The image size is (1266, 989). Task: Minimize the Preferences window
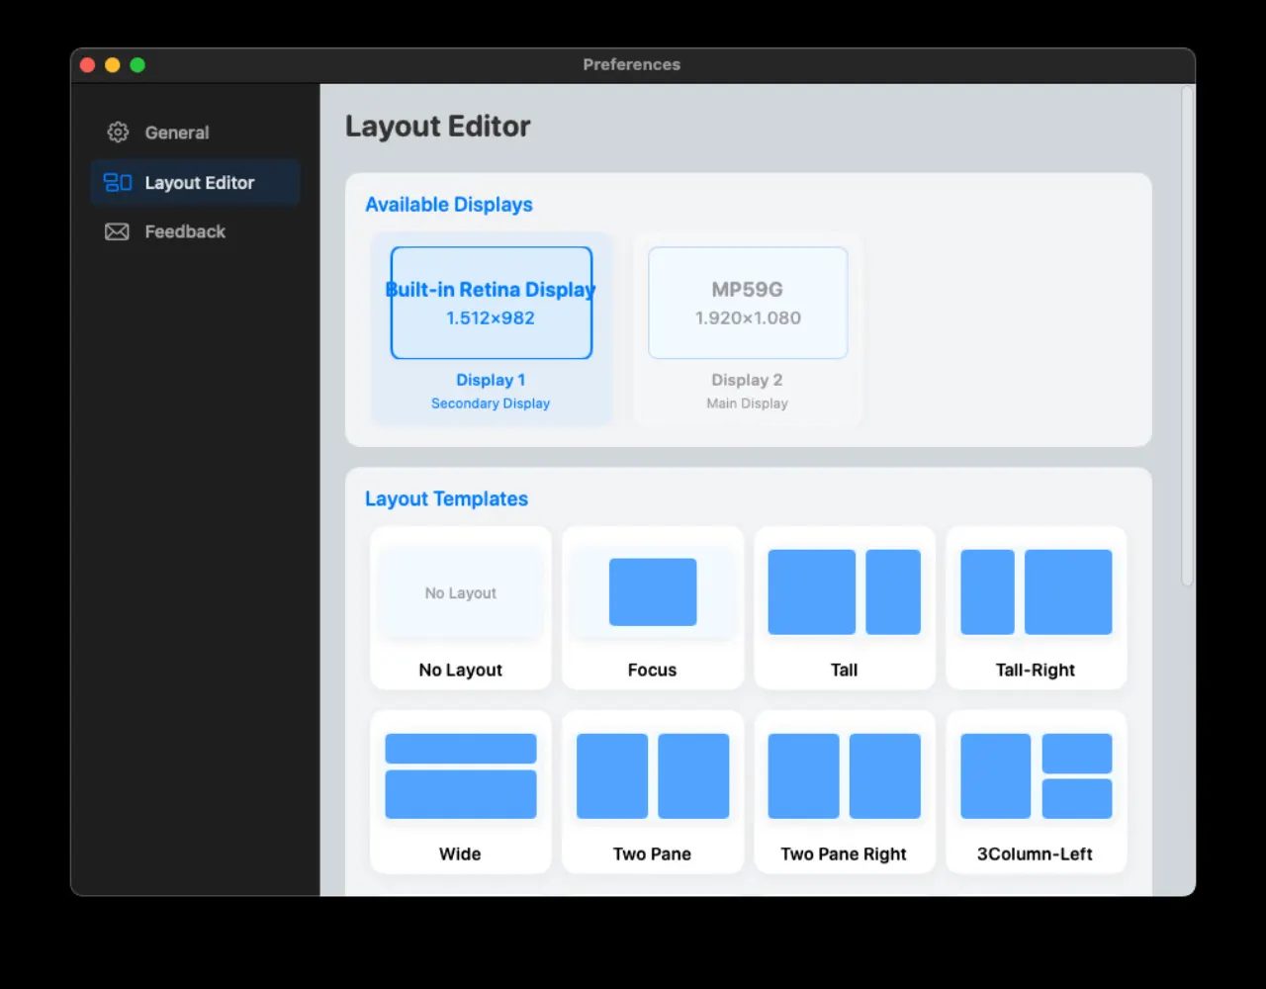click(113, 65)
